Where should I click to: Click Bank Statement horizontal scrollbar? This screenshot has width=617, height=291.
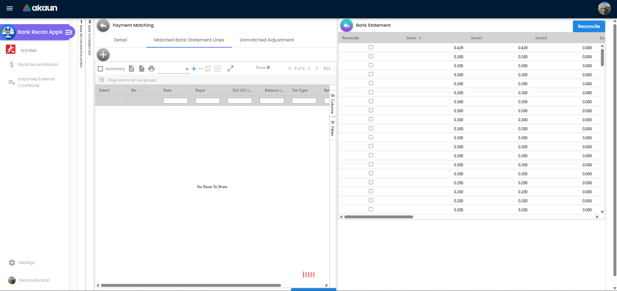point(379,217)
